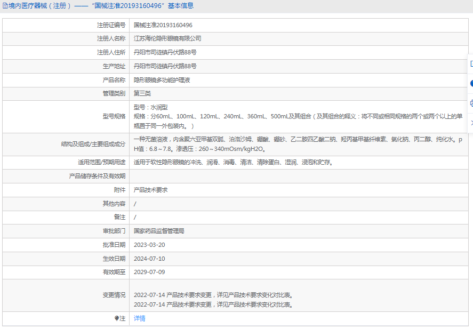Click the first 2022-07-14 change record line
The image size is (473, 329).
point(213,295)
